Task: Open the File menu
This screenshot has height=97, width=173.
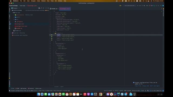Action: [21, 1]
